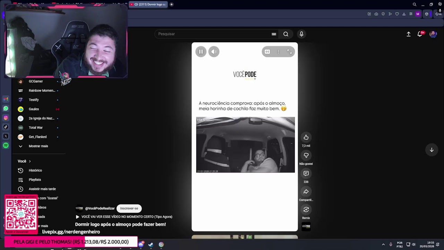
Task: Open Instagram in the browser sidebar
Action: point(6,118)
